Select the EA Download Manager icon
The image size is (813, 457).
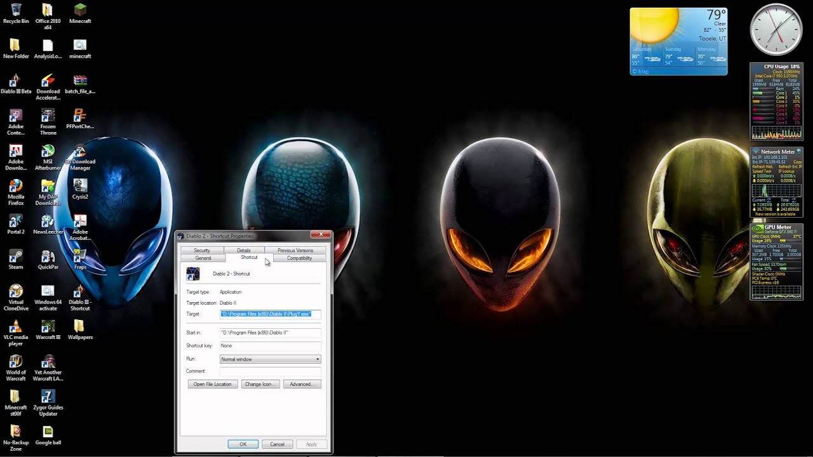click(x=80, y=157)
